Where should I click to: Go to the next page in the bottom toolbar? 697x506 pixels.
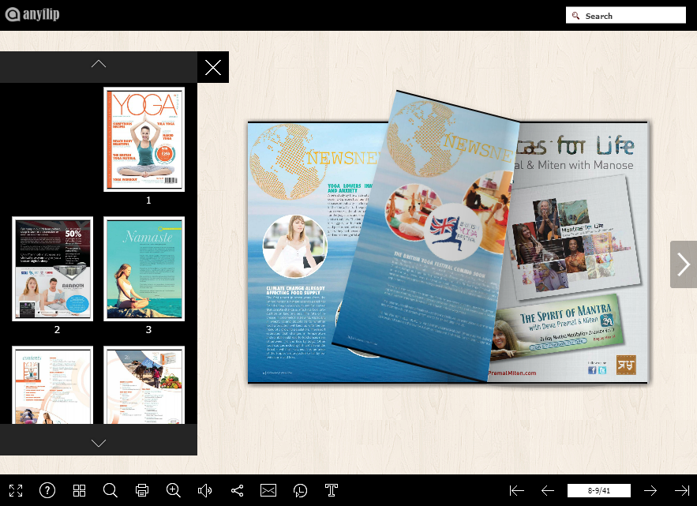coord(650,490)
